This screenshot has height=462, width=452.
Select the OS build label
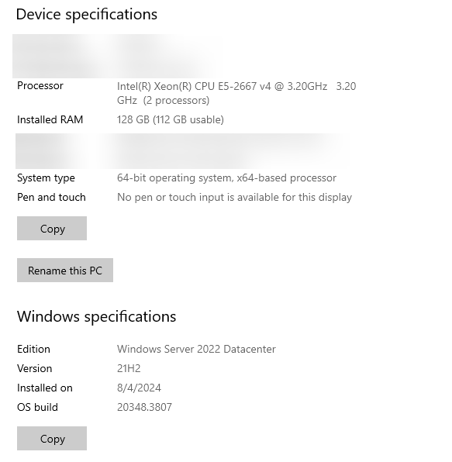pyautogui.click(x=37, y=407)
